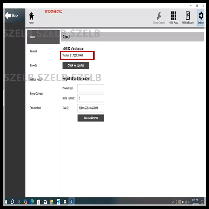This screenshot has height=209, width=209.
Task: Open Microsoft Store from taskbar
Action: 39,202
